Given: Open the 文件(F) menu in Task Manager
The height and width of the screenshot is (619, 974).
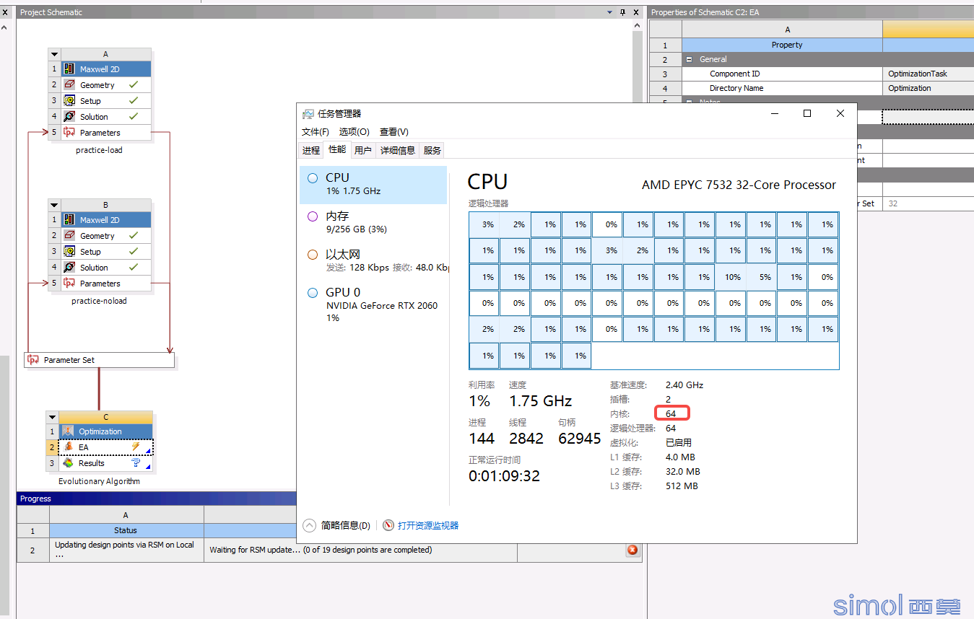Looking at the screenshot, I should tap(316, 132).
